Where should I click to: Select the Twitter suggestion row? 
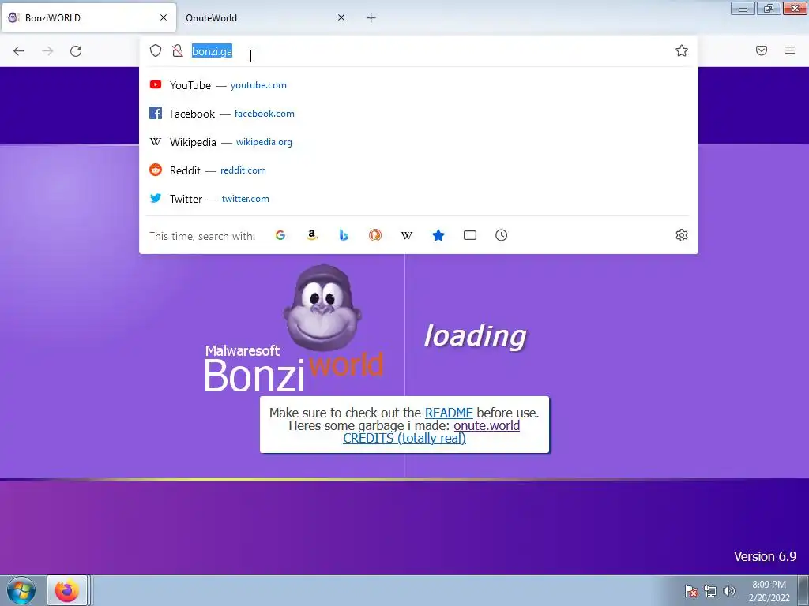419,198
